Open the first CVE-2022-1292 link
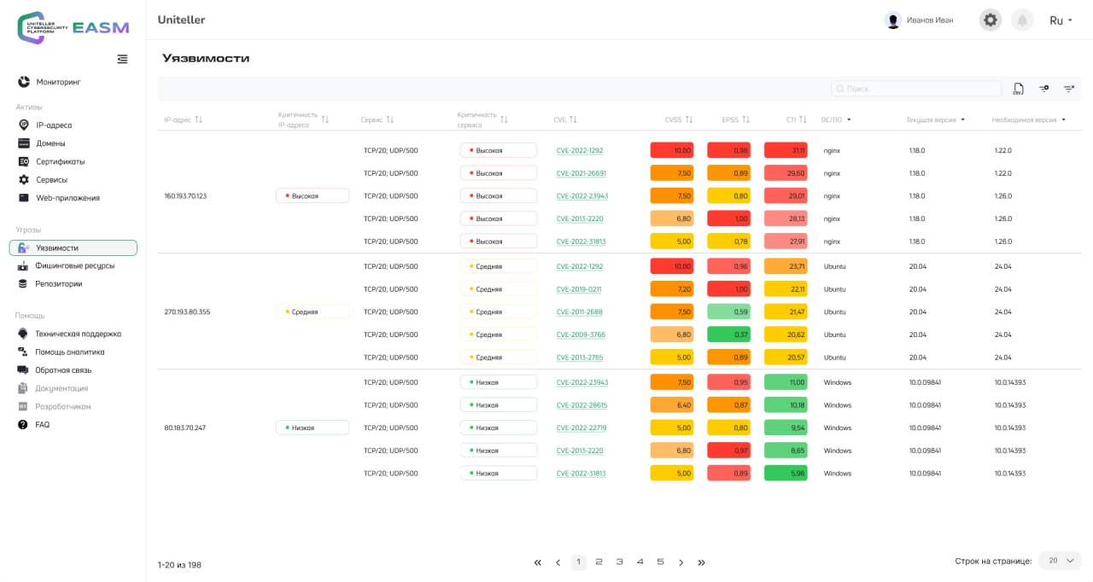 [579, 150]
